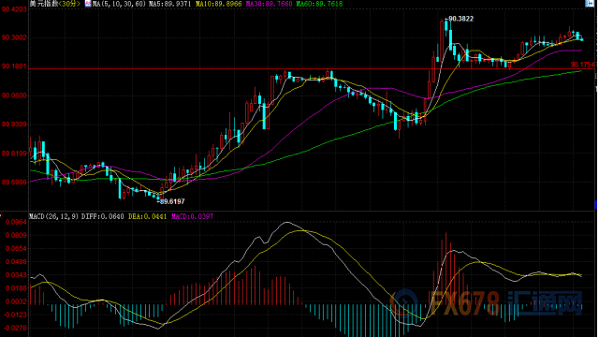This screenshot has height=337, width=599.
Task: Click the 89.6197 low price marker
Action: tap(170, 201)
